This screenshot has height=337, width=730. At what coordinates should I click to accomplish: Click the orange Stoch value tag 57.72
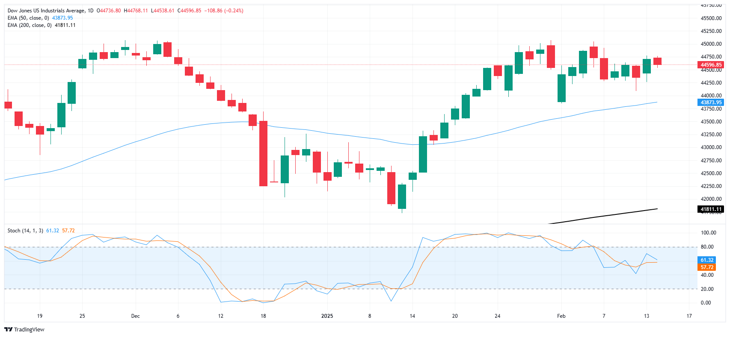706,267
